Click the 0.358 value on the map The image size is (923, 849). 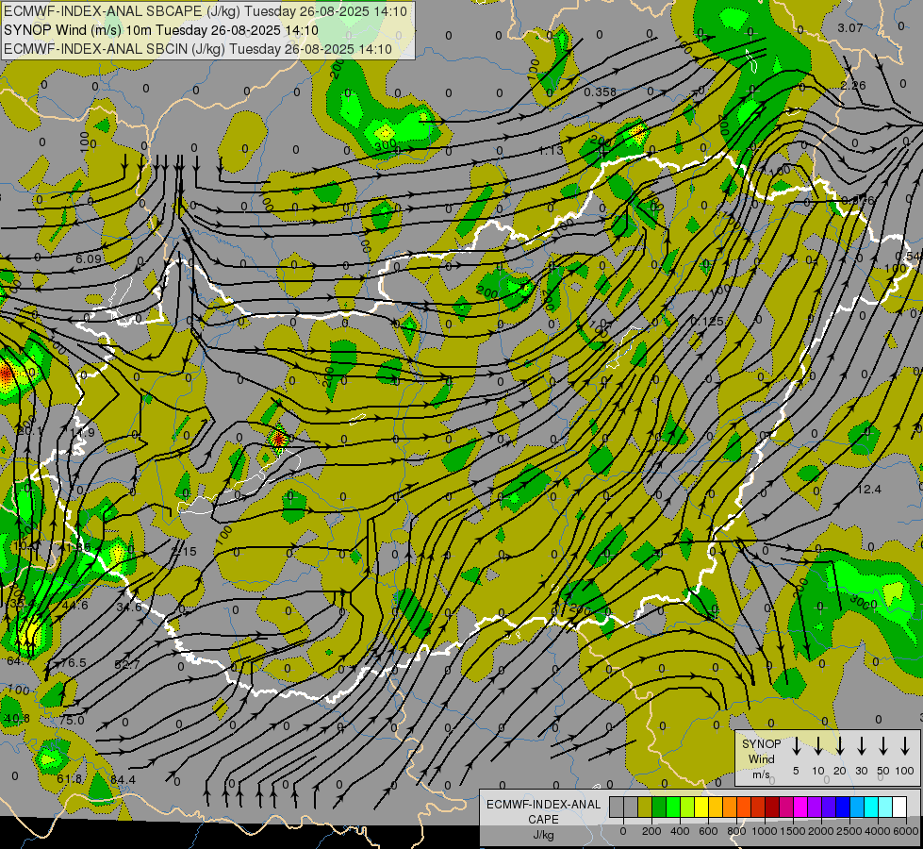pos(600,92)
